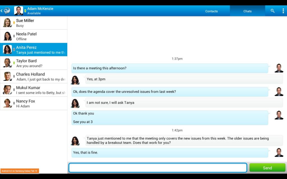Tap Sue Miller's avatar photo

click(x=8, y=23)
